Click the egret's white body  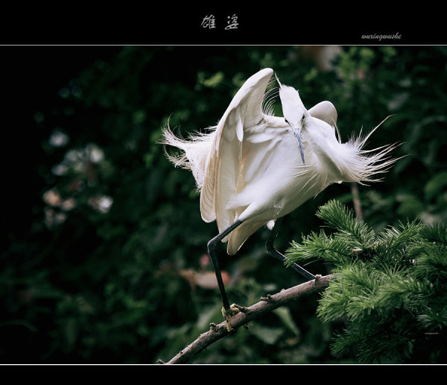[x=268, y=179]
